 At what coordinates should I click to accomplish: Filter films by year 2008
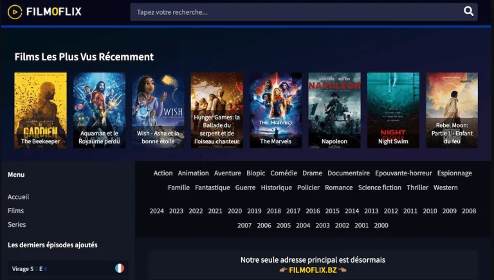coord(469,211)
